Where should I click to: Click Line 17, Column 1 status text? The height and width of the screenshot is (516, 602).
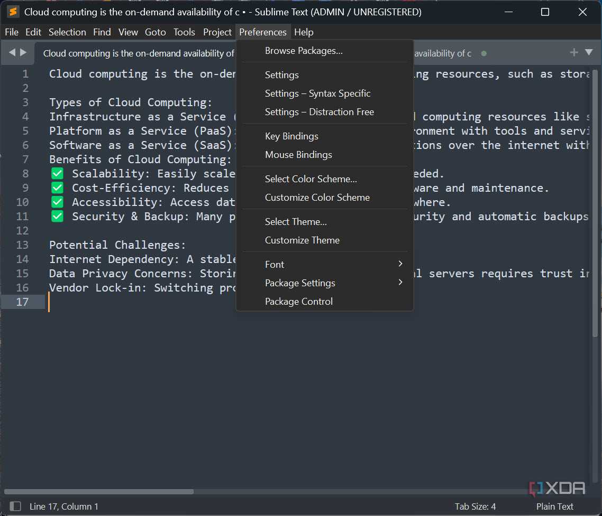[x=63, y=506]
